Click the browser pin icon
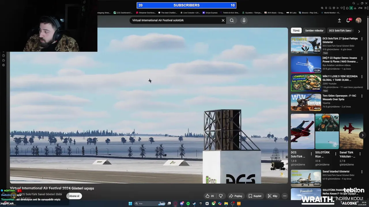 pos(326,8)
